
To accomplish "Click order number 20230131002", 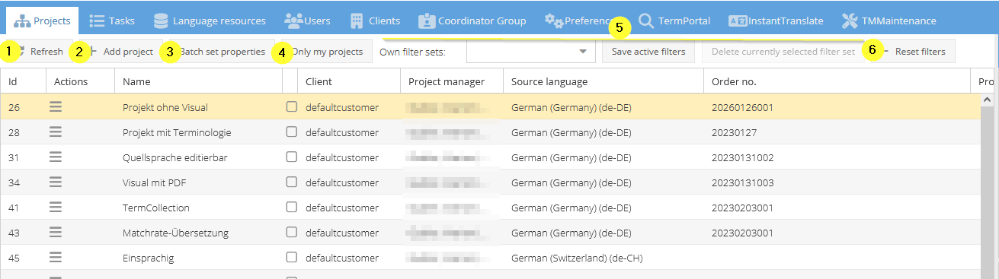I will [742, 157].
